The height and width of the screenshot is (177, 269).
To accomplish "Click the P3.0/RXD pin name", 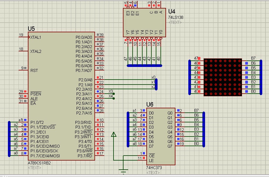I will [x=83, y=123].
